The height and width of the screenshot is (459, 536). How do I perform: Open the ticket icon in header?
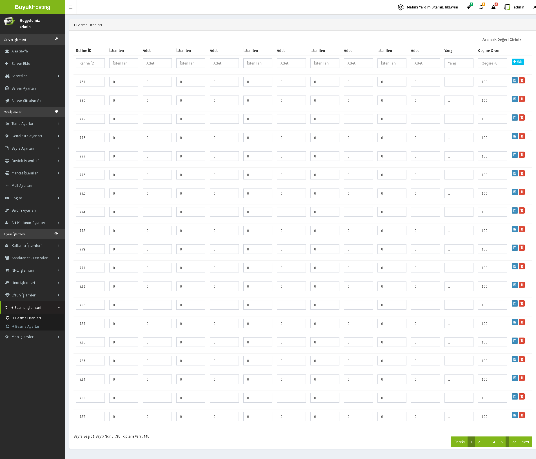[x=469, y=7]
